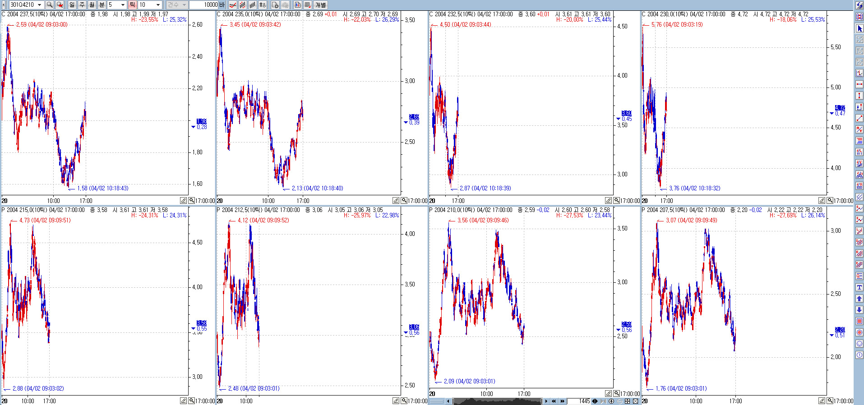The width and height of the screenshot is (864, 405).
Task: Pick the vertical line drawing tool
Action: point(859,96)
